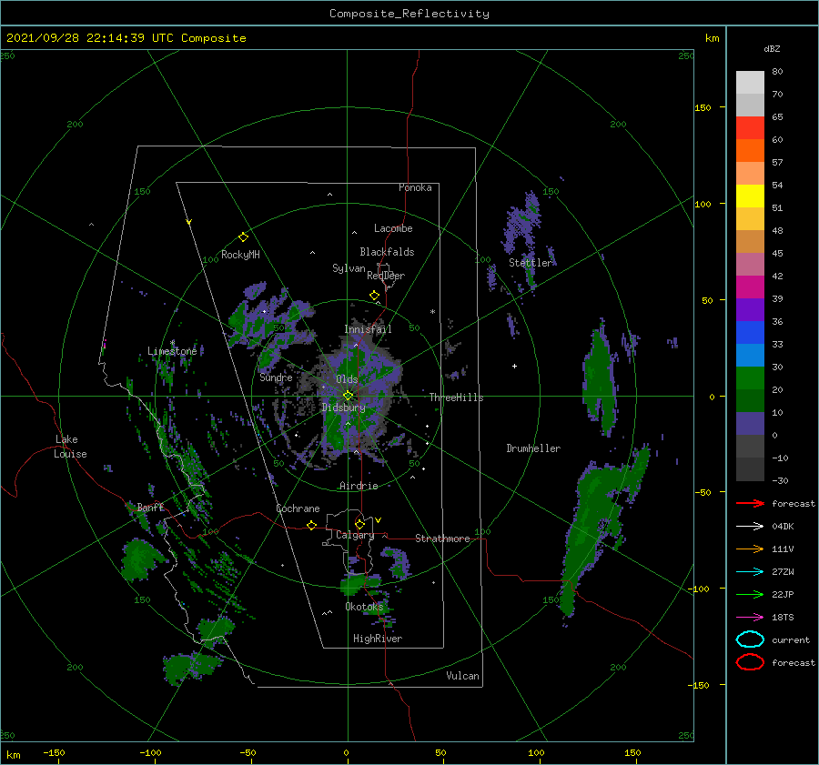Click the yellow diamond marker below Cochrane
The width and height of the screenshot is (819, 765).
point(311,525)
